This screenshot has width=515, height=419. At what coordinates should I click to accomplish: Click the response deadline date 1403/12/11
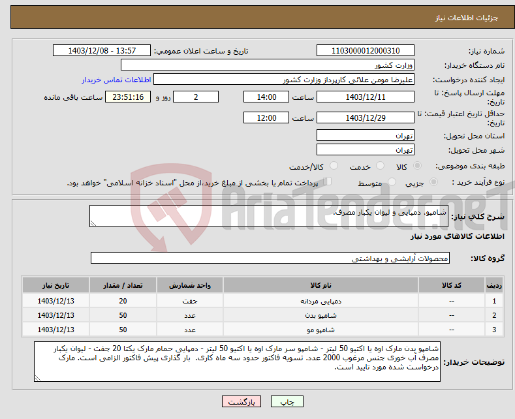click(366, 97)
